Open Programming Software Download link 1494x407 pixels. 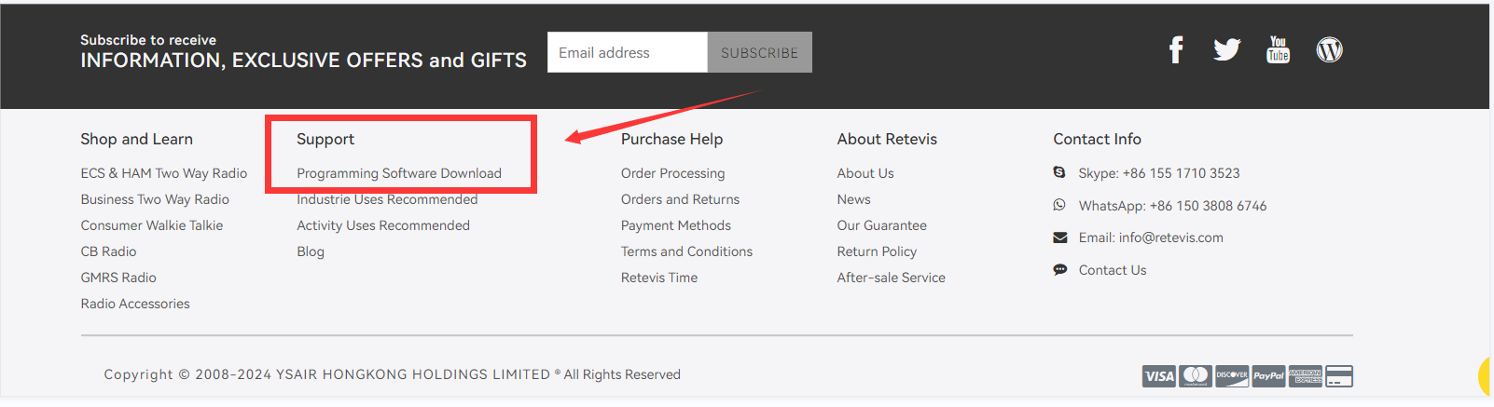coord(399,173)
